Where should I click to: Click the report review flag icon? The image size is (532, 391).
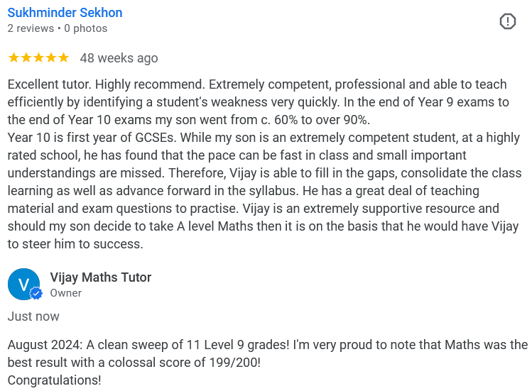507,21
